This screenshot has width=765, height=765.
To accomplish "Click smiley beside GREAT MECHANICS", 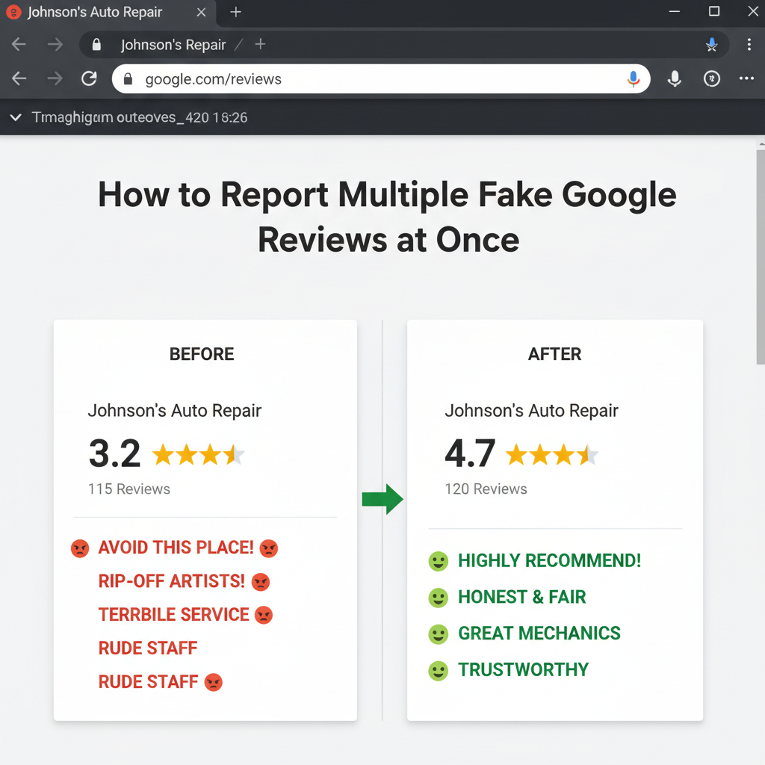I will (x=438, y=634).
